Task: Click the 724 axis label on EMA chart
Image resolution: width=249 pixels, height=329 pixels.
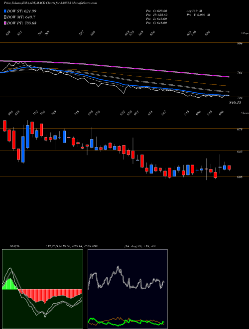Action: click(x=240, y=98)
